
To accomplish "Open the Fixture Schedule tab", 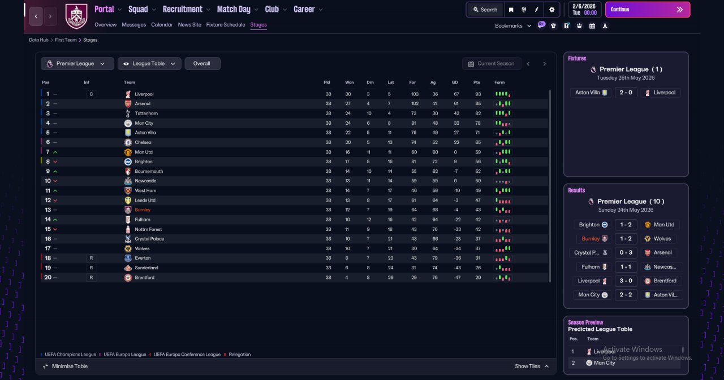I will [x=226, y=25].
